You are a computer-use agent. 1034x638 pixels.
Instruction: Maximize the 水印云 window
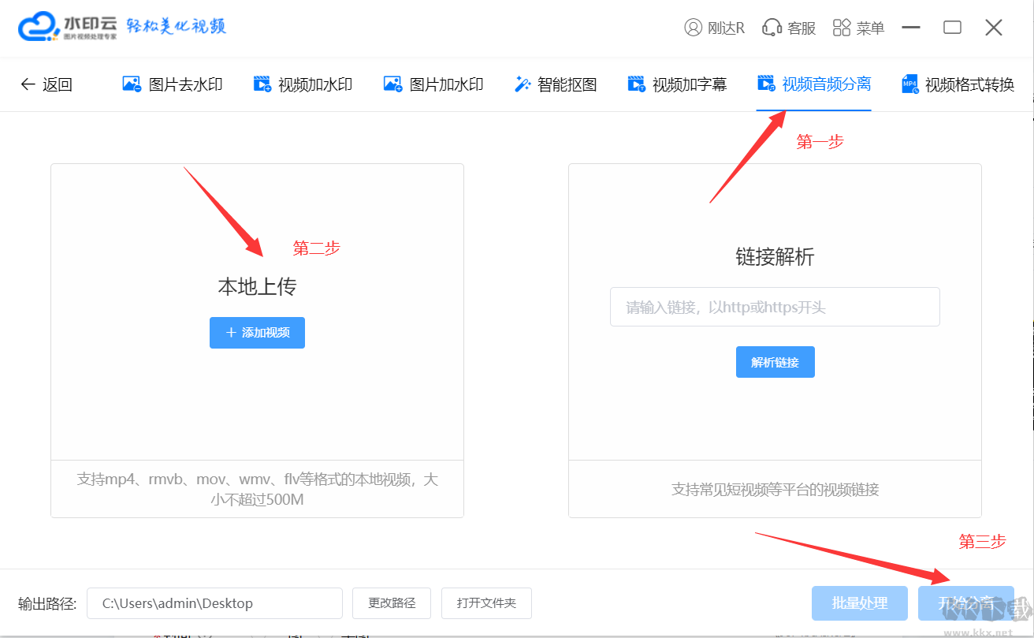click(952, 28)
